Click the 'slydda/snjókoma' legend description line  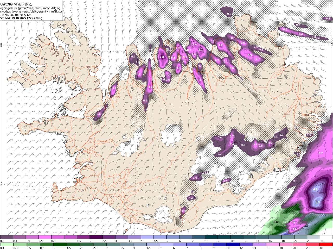pyautogui.click(x=31, y=11)
